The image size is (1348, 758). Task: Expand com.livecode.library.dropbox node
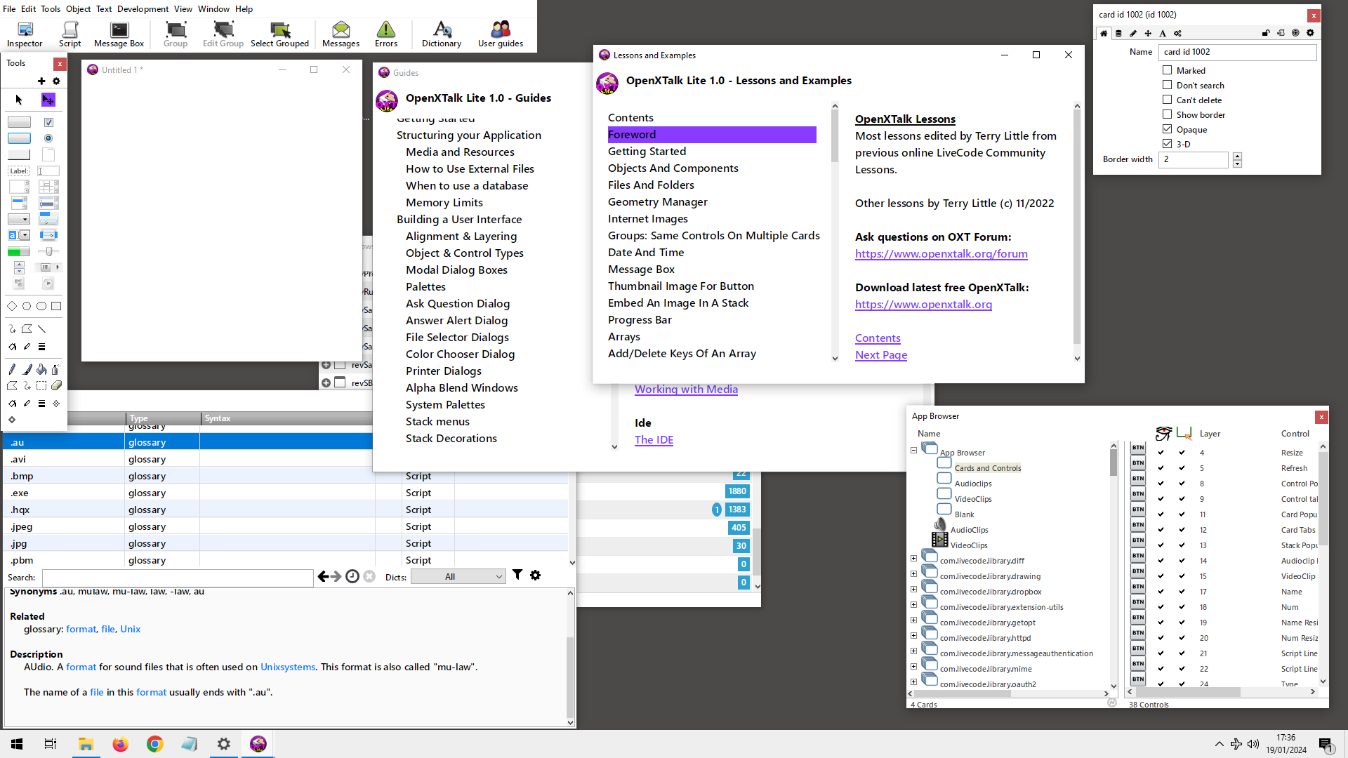click(913, 590)
